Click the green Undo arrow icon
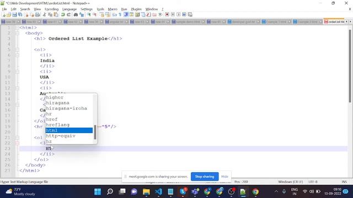The height and width of the screenshot is (198, 353). [63, 15]
